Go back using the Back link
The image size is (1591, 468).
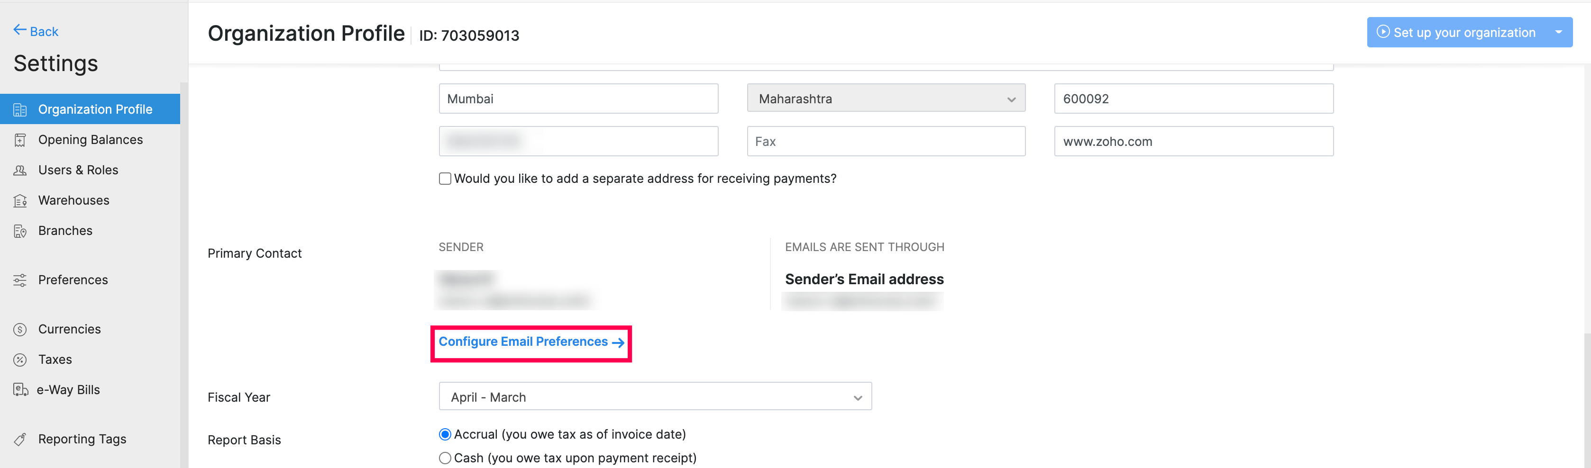coord(36,31)
